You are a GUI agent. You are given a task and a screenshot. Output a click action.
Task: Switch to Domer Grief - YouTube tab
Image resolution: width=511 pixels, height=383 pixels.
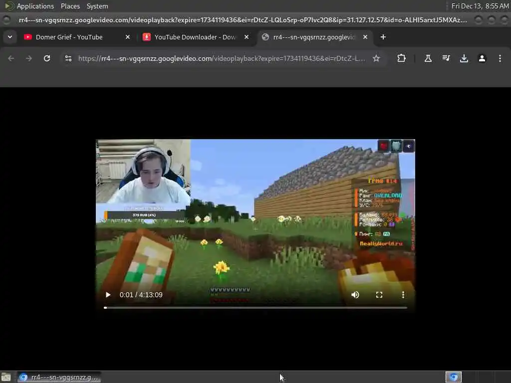click(77, 37)
